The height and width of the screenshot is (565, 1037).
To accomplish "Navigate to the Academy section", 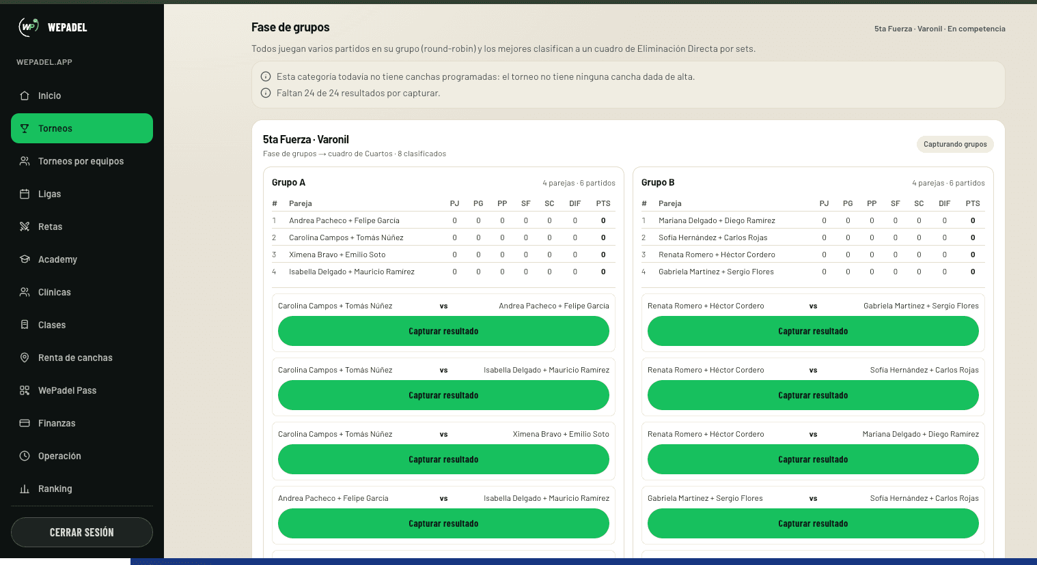I will [82, 259].
